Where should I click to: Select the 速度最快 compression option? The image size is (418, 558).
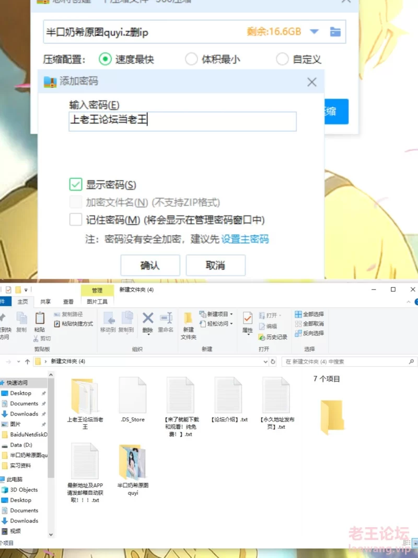click(x=126, y=59)
